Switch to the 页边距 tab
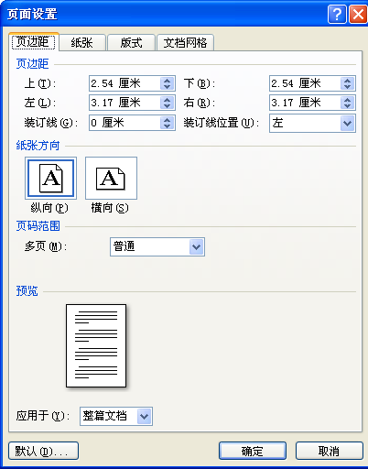Screen dimensions: 368x469 pyautogui.click(x=34, y=42)
